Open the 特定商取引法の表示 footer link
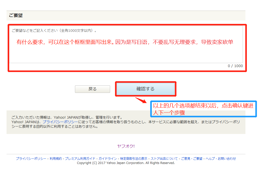 [x=134, y=158]
